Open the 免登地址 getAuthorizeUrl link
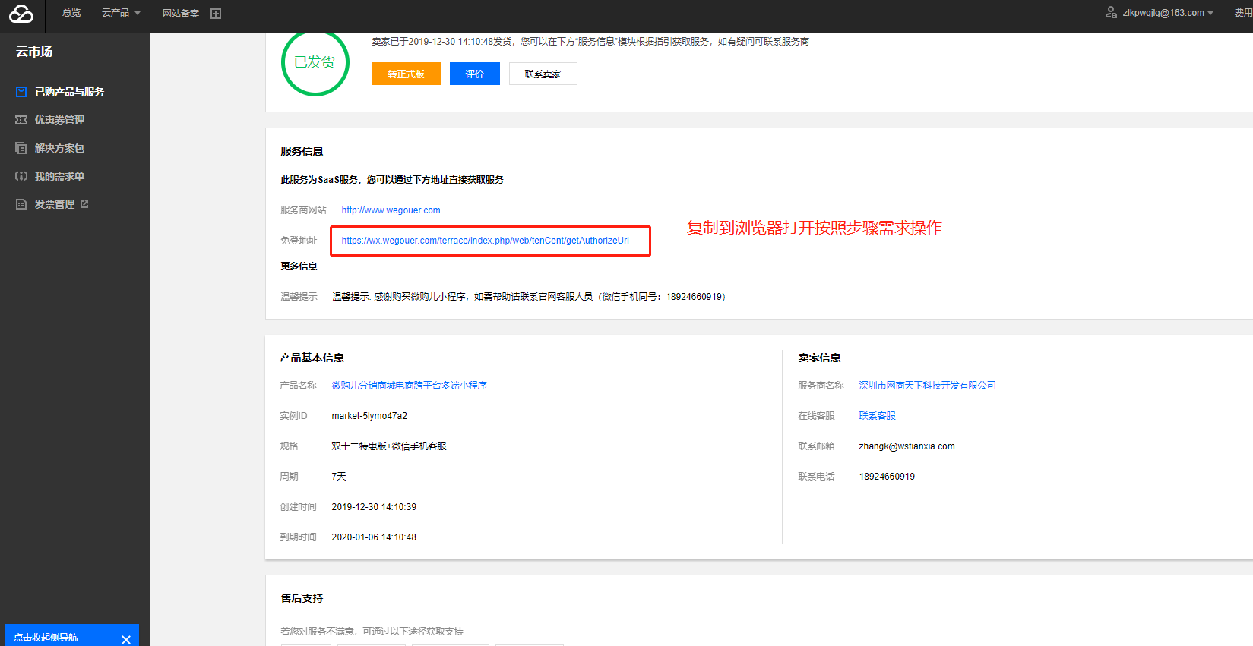This screenshot has width=1253, height=646. 485,241
